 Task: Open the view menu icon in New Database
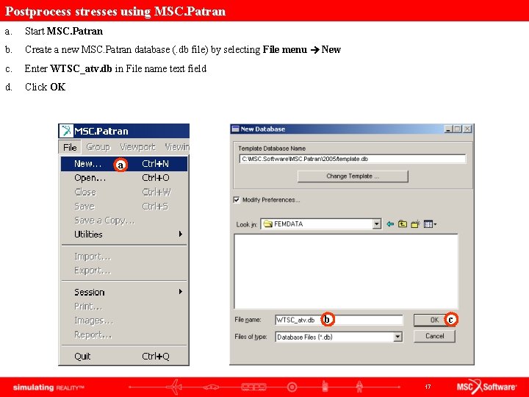430,223
